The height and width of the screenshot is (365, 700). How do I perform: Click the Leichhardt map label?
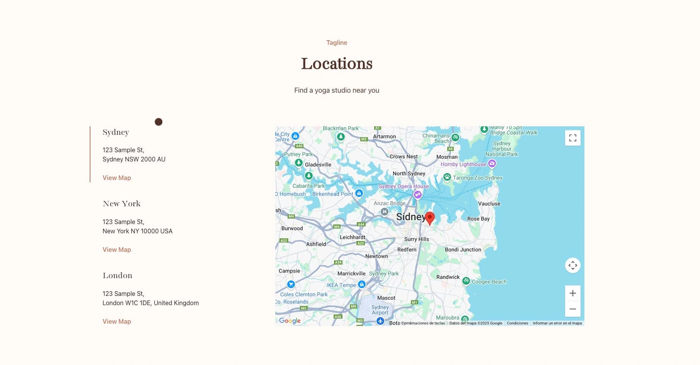pos(353,237)
